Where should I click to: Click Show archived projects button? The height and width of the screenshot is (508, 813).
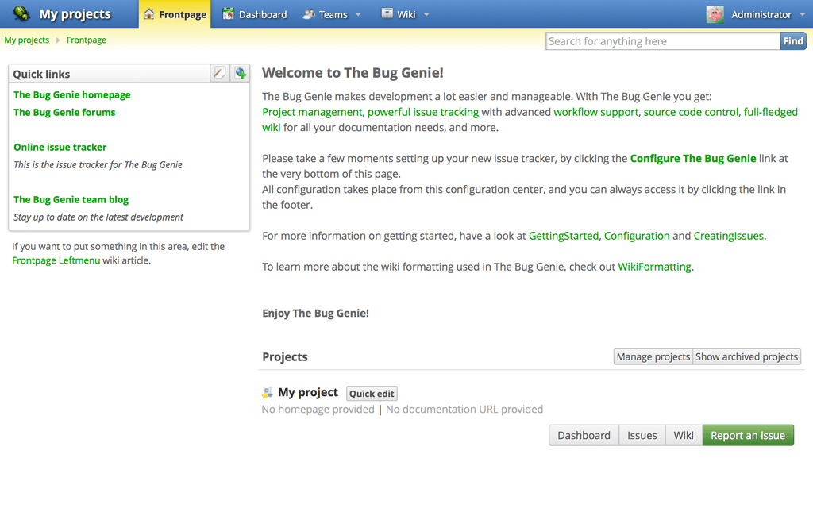tap(746, 357)
